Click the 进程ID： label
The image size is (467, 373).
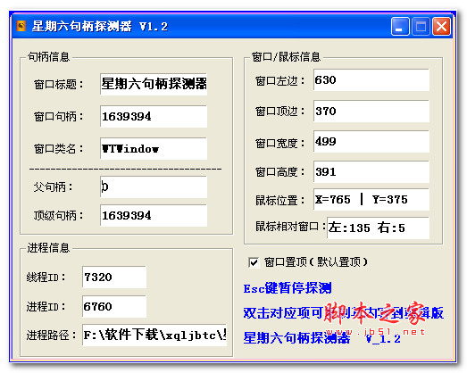[46, 307]
